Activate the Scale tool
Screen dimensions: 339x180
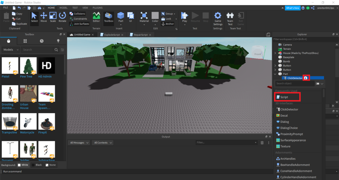click(x=53, y=17)
